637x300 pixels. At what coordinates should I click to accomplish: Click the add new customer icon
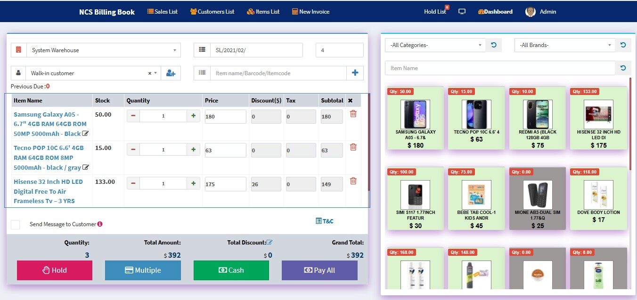pyautogui.click(x=170, y=73)
